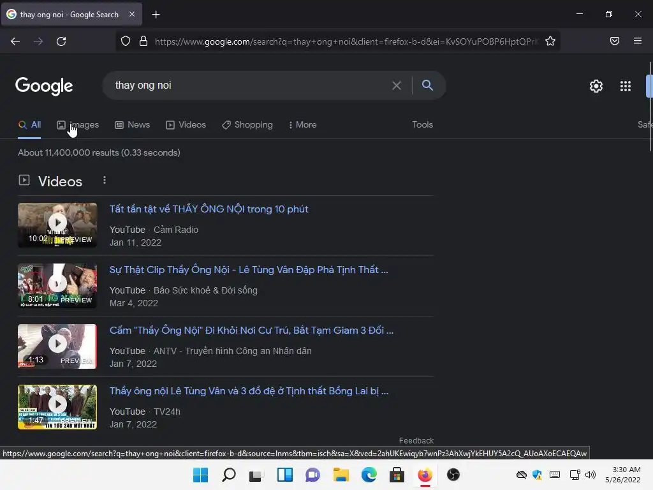The image size is (653, 490).
Task: Click the Google logo
Action: tap(44, 86)
